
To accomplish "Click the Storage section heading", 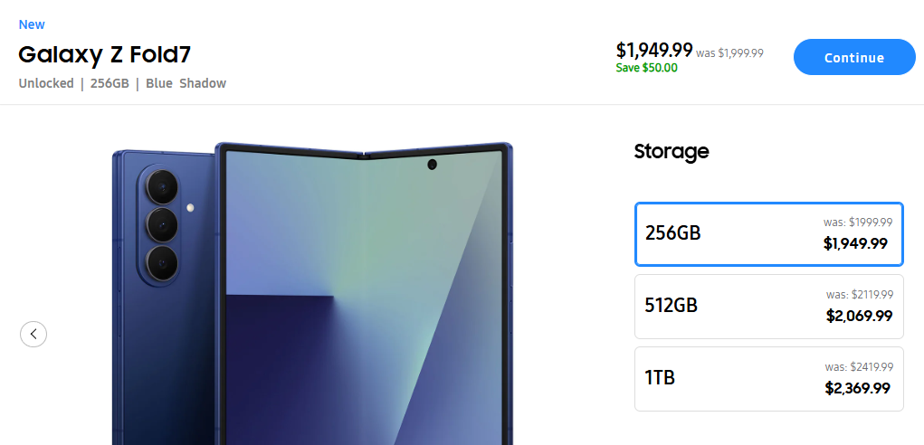I will click(x=672, y=151).
